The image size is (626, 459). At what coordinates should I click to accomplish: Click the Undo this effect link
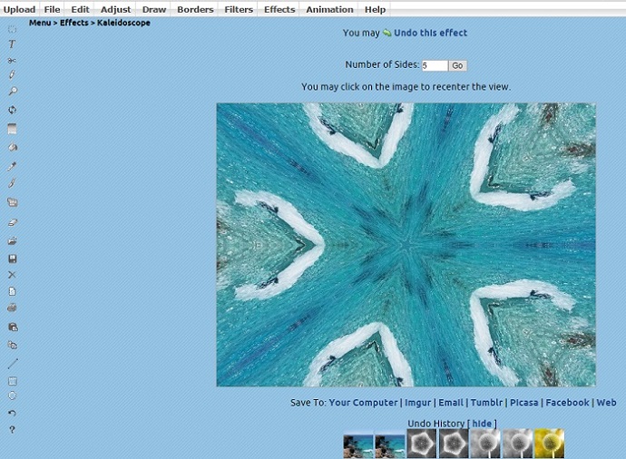(430, 33)
